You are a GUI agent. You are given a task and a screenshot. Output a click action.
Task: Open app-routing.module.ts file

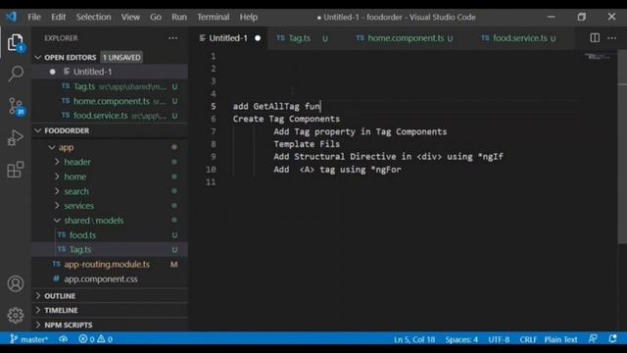(x=110, y=264)
